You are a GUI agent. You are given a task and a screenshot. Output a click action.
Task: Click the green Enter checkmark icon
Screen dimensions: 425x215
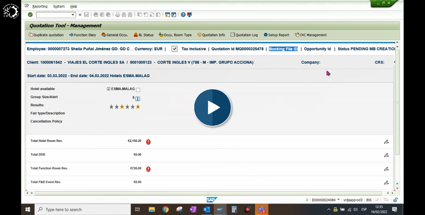pos(30,15)
